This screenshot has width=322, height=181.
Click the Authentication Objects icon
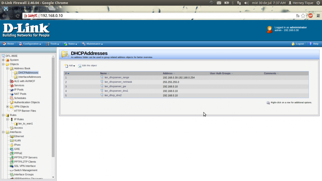click(x=12, y=102)
